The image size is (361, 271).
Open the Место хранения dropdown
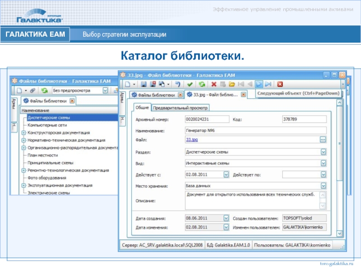tap(323, 185)
